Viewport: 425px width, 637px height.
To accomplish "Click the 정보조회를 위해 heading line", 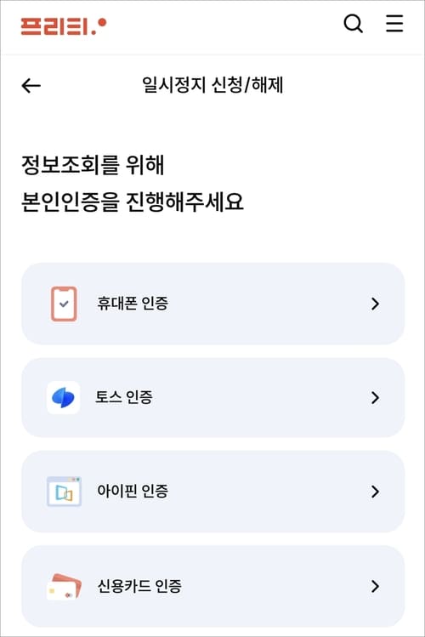I will pos(93,165).
